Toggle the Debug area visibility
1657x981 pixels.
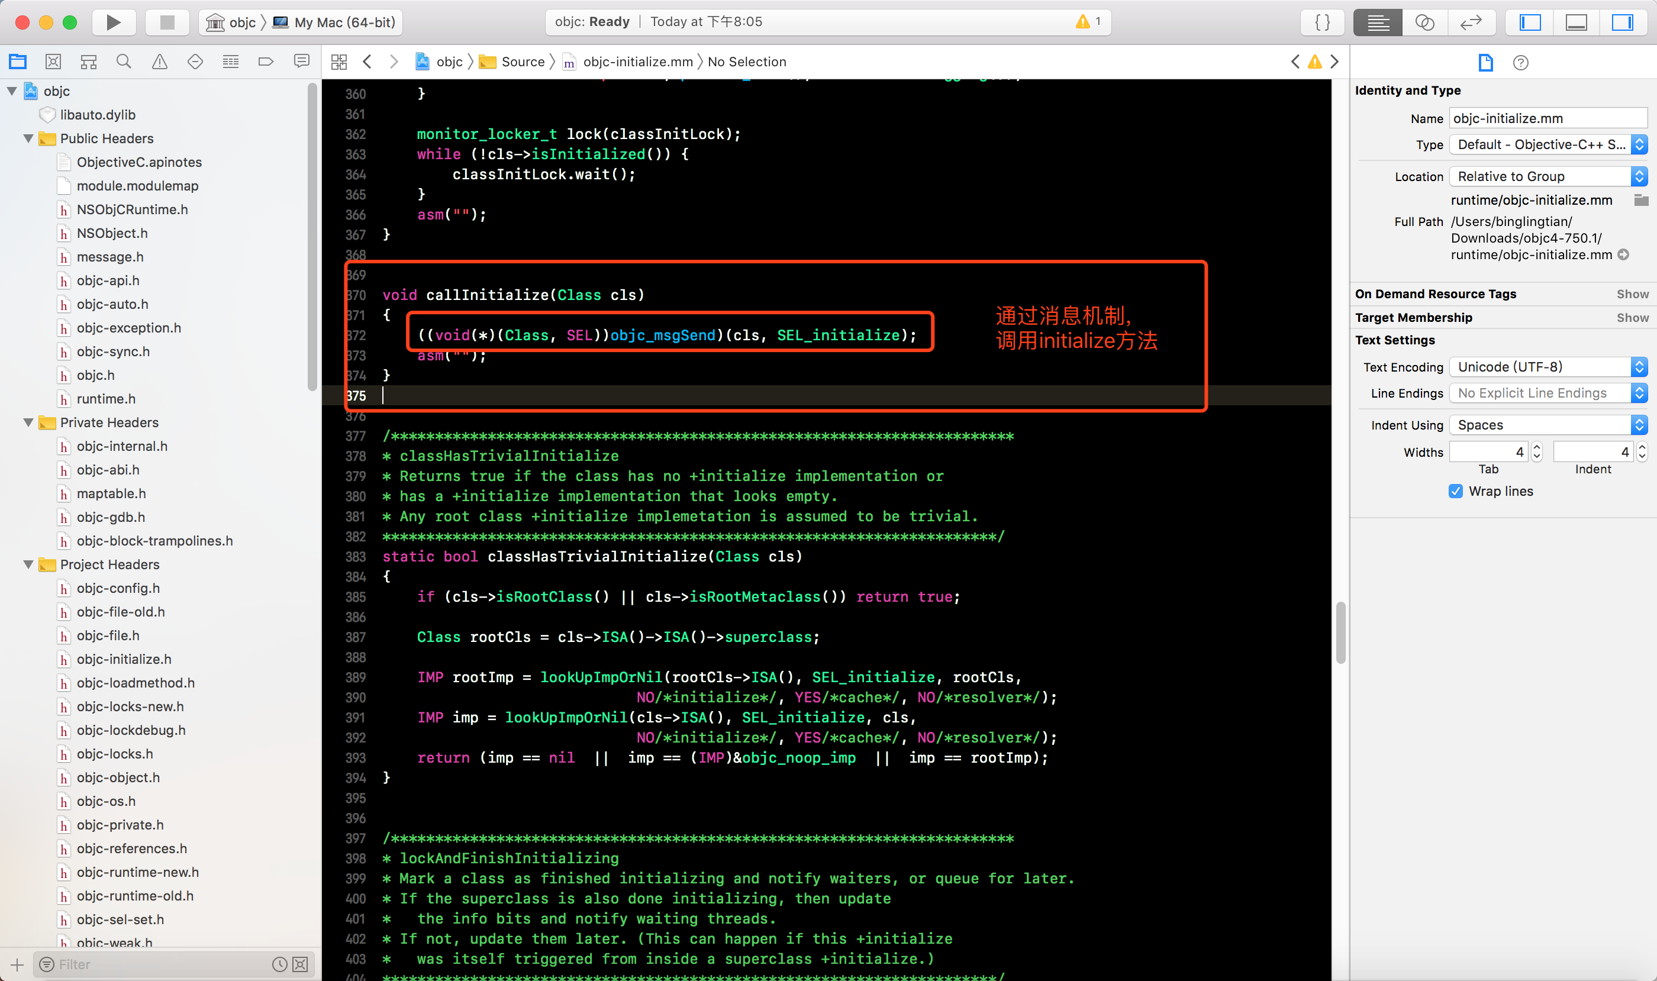[1577, 22]
